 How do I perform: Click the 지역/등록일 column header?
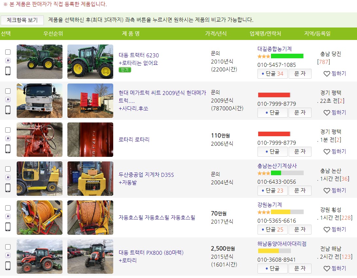317,34
